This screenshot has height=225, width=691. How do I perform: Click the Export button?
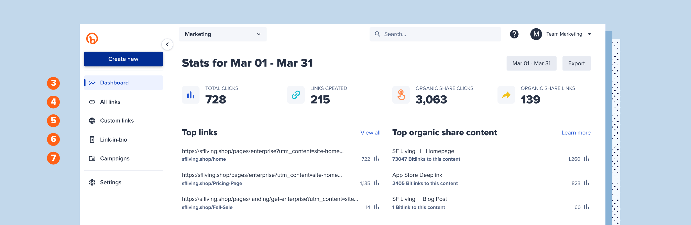[x=576, y=63]
